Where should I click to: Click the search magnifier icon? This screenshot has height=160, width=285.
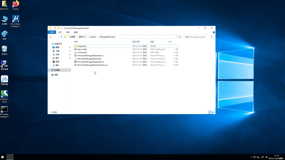coord(211,37)
